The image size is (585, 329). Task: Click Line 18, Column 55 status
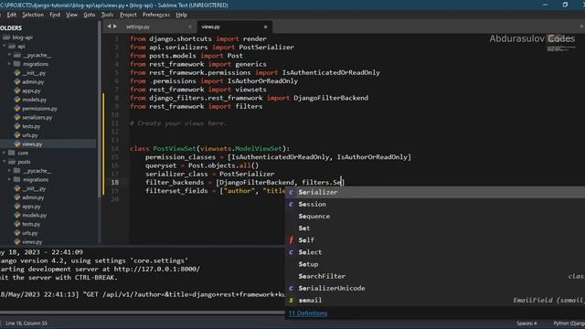[27, 324]
